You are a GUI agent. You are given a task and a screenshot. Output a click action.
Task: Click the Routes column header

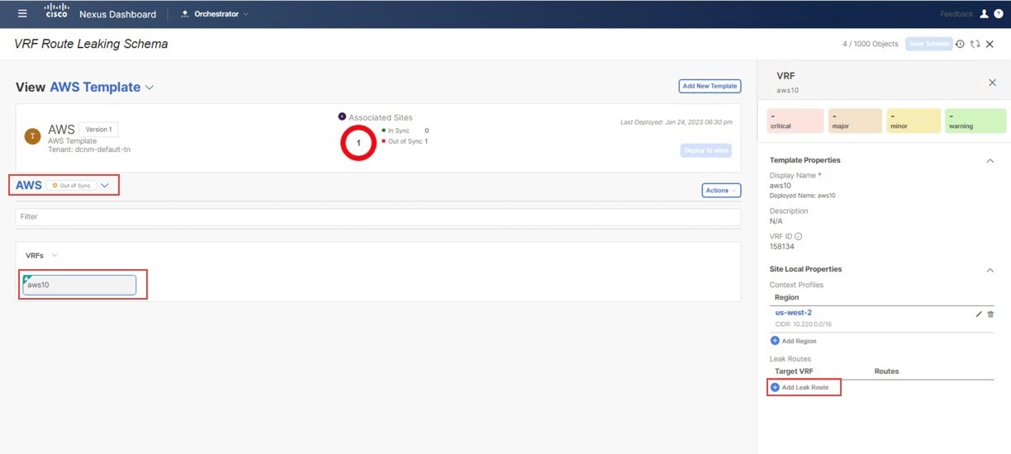886,371
